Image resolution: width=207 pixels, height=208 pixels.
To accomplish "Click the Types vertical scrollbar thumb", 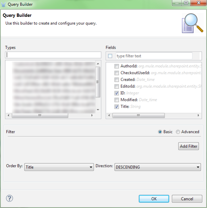I will click(x=98, y=82).
